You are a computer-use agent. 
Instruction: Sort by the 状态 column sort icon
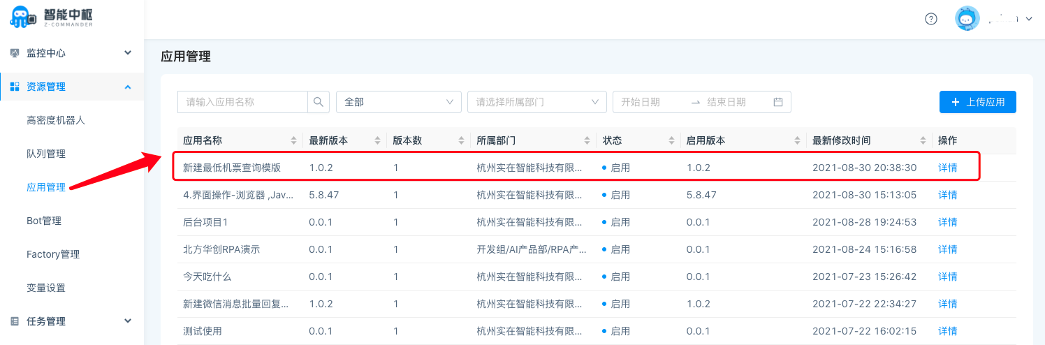tap(671, 140)
